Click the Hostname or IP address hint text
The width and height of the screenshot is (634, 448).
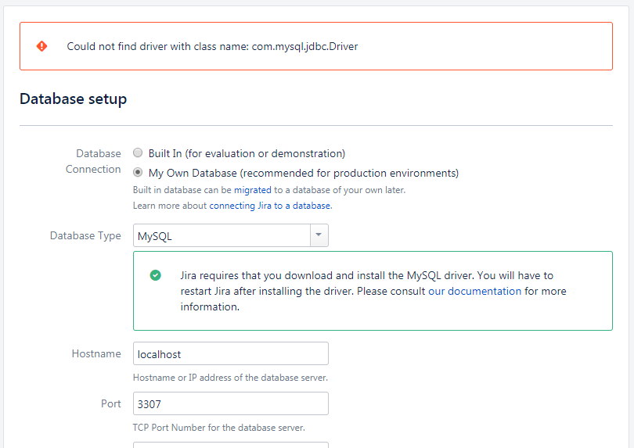pyautogui.click(x=230, y=378)
